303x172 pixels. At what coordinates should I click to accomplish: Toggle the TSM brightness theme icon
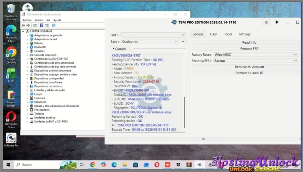click(x=277, y=22)
